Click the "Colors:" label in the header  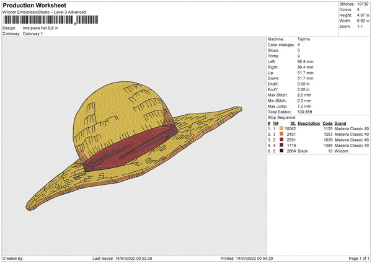coord(345,10)
